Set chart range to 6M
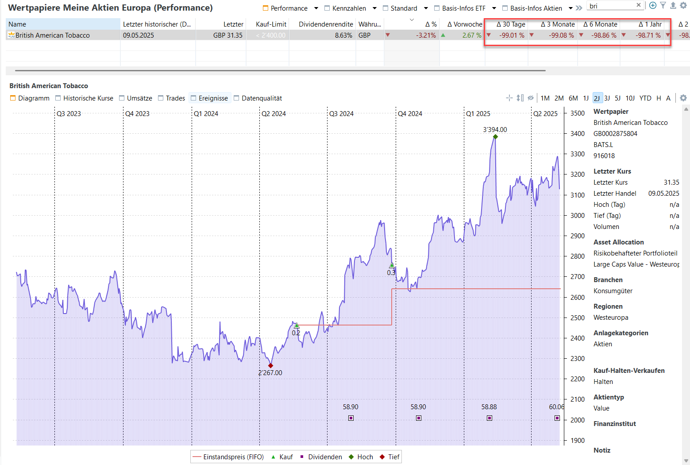The height and width of the screenshot is (465, 690). pos(574,98)
